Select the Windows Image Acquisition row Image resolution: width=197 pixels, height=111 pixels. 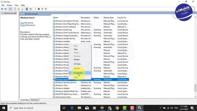click(x=91, y=36)
